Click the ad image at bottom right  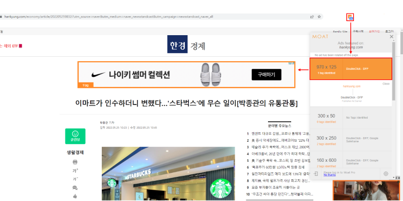pos(366,191)
